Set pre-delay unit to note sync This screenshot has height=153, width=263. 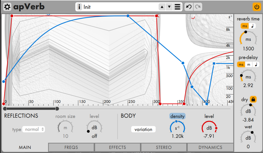point(256,65)
